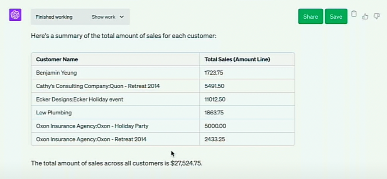Click the Total Sales (Amount Line) header
This screenshot has height=179, width=387.
click(x=237, y=59)
